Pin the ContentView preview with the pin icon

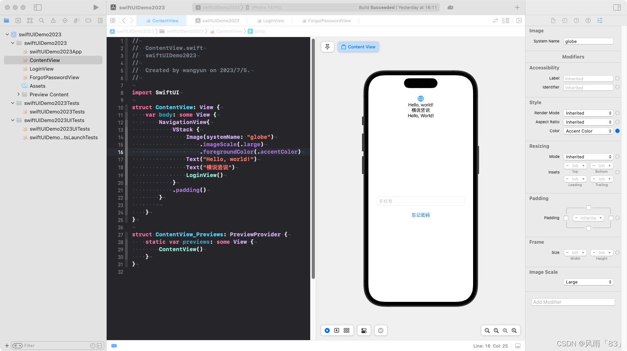(327, 47)
